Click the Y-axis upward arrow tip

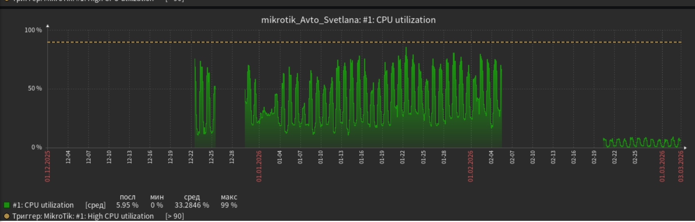pos(48,26)
